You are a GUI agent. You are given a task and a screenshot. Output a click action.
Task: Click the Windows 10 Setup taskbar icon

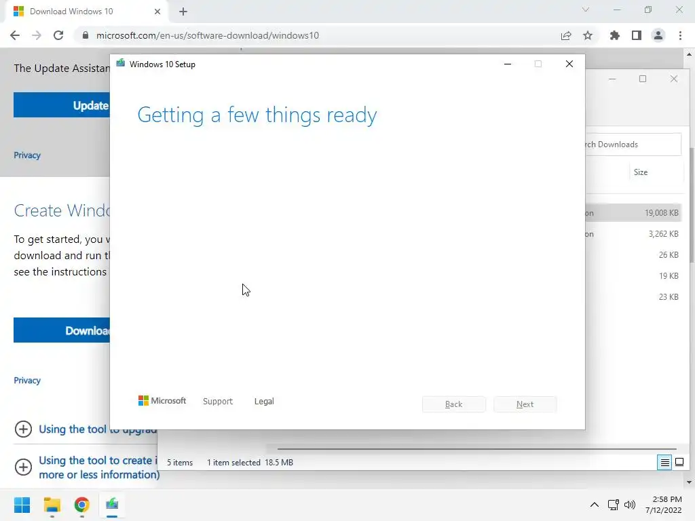point(112,505)
